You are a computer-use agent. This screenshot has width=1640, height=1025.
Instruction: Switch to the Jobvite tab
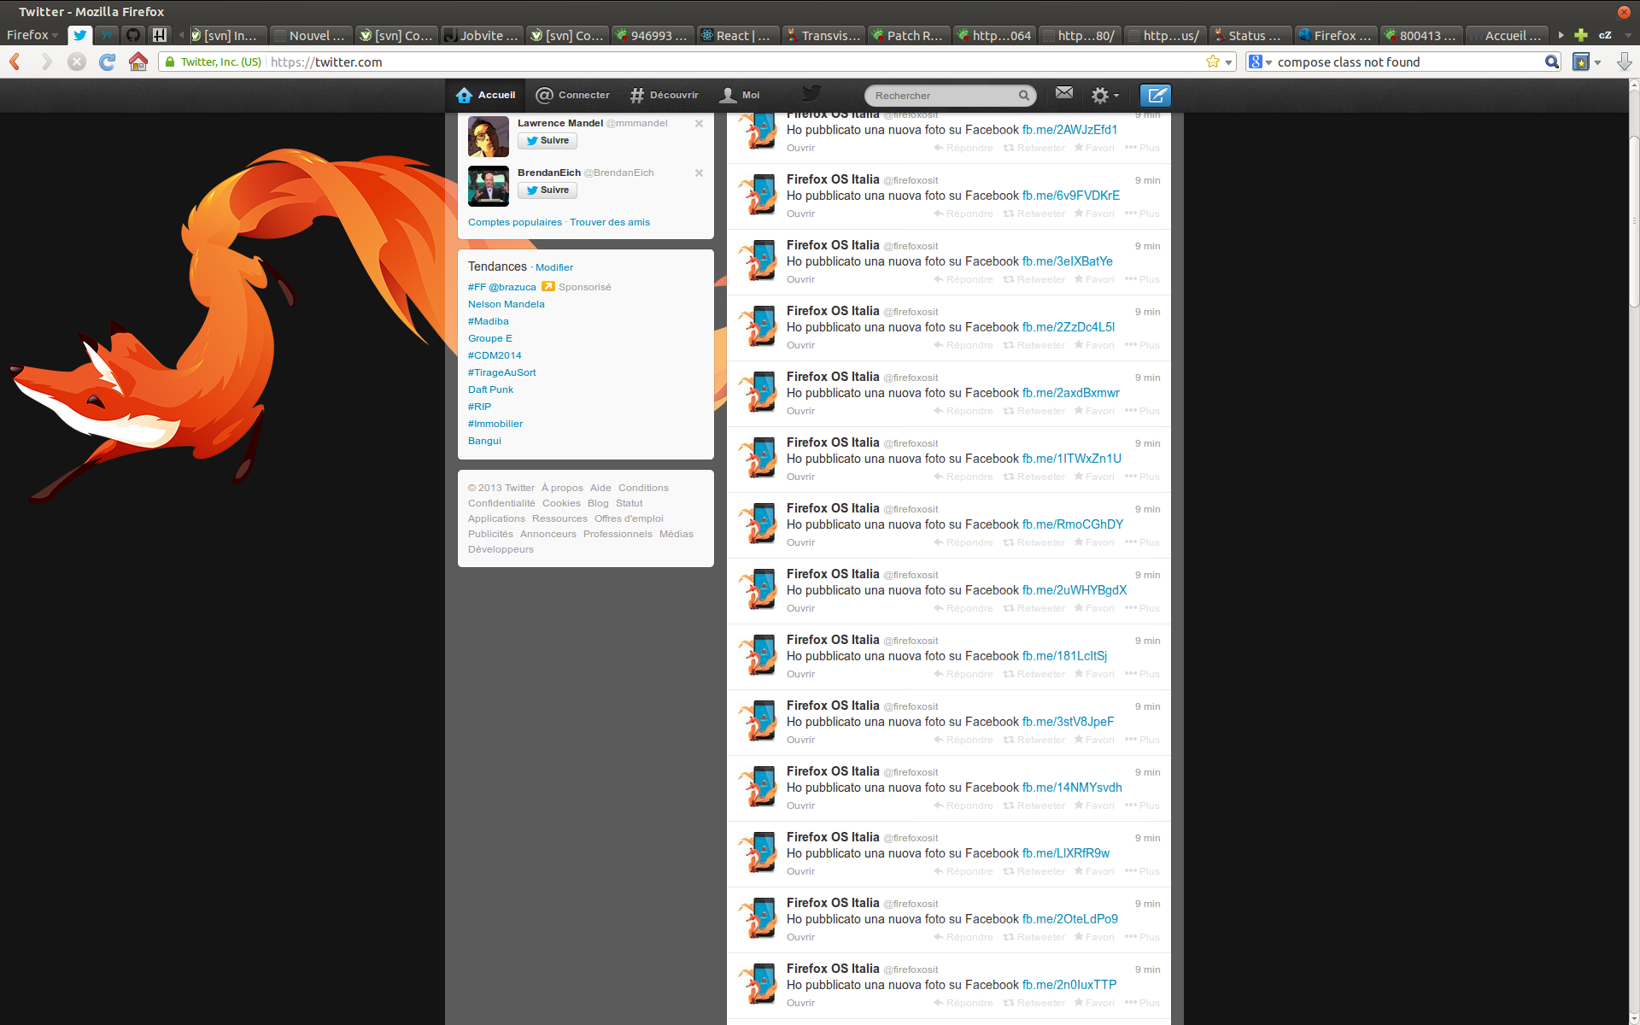coord(482,35)
